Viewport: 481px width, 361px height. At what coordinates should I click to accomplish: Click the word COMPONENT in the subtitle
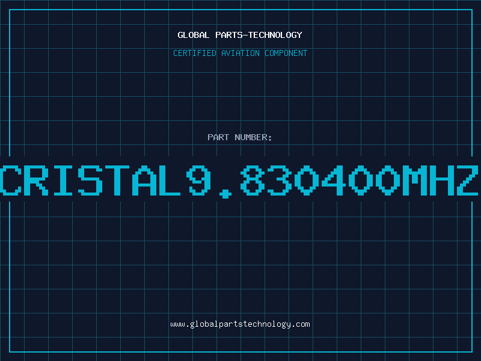286,53
